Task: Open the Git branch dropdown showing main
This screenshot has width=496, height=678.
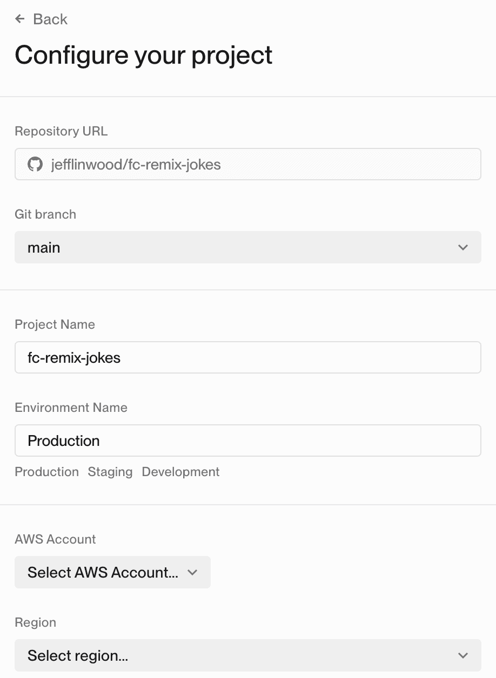Action: pos(248,247)
